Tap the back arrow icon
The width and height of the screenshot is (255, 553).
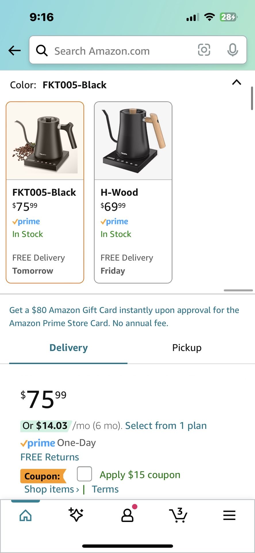tap(14, 51)
